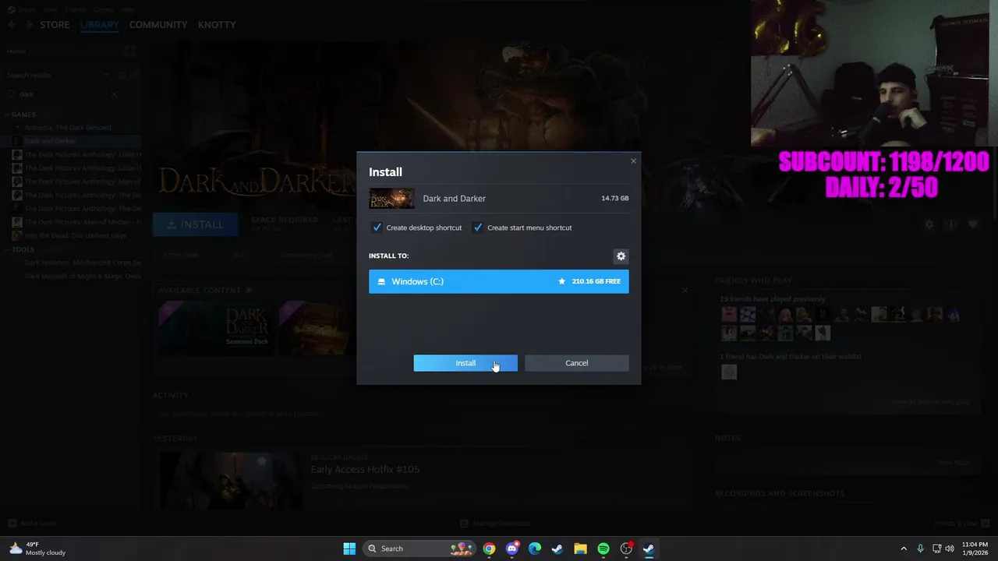Click the default drive star icon
Viewport: 998px width, 561px height.
point(561,281)
